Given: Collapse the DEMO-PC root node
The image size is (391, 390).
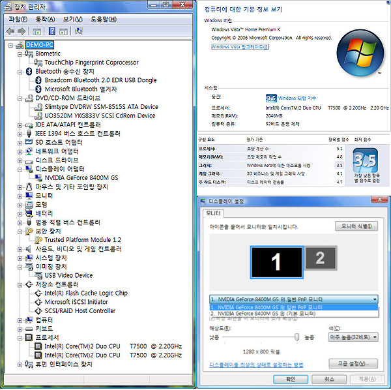Looking at the screenshot, I should tap(10, 46).
